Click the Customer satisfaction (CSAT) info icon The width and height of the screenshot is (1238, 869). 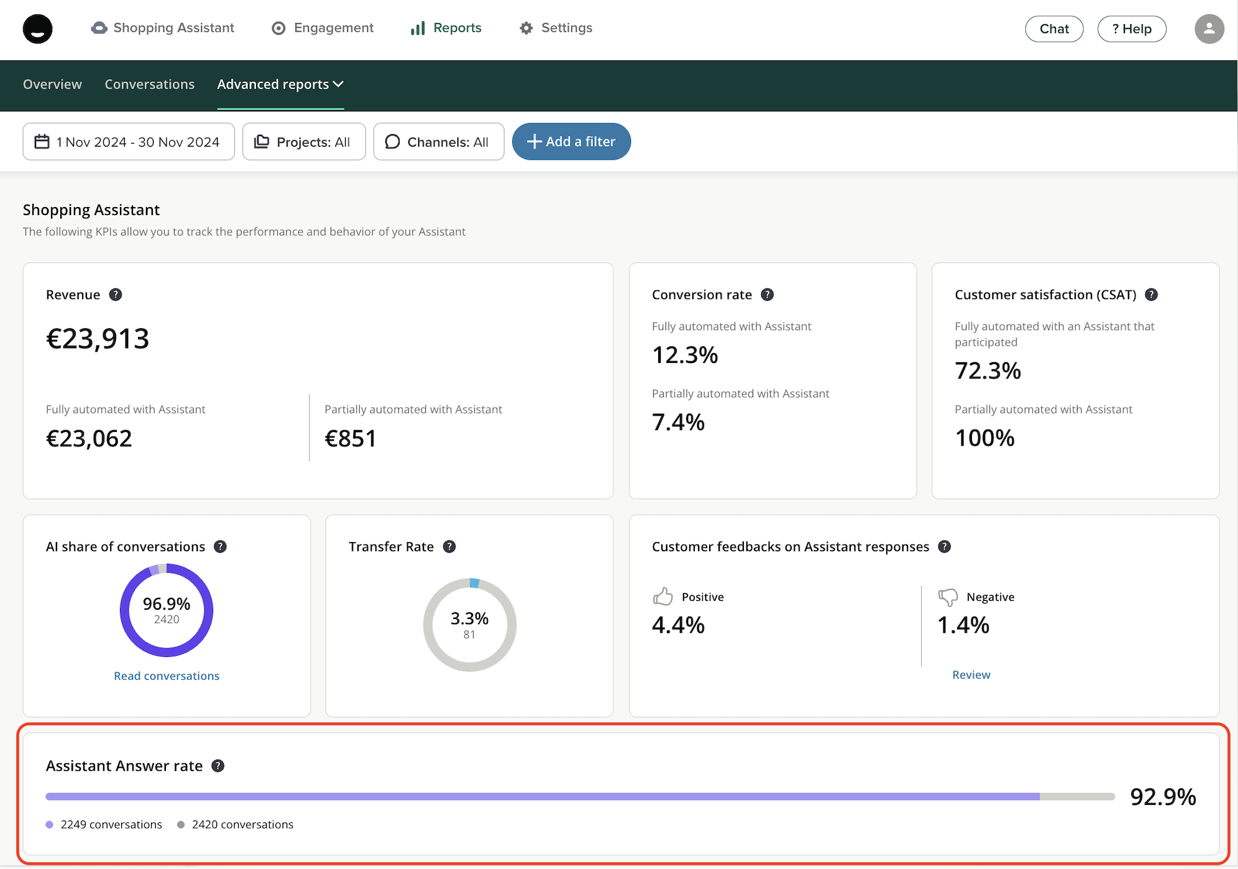point(1152,295)
